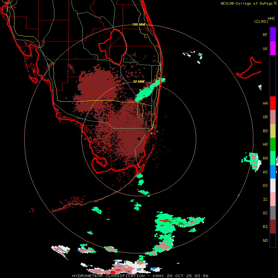Image resolution: width=278 pixels, height=278 pixels.
Task: Click the ND black legend swatch
Action: [273, 240]
